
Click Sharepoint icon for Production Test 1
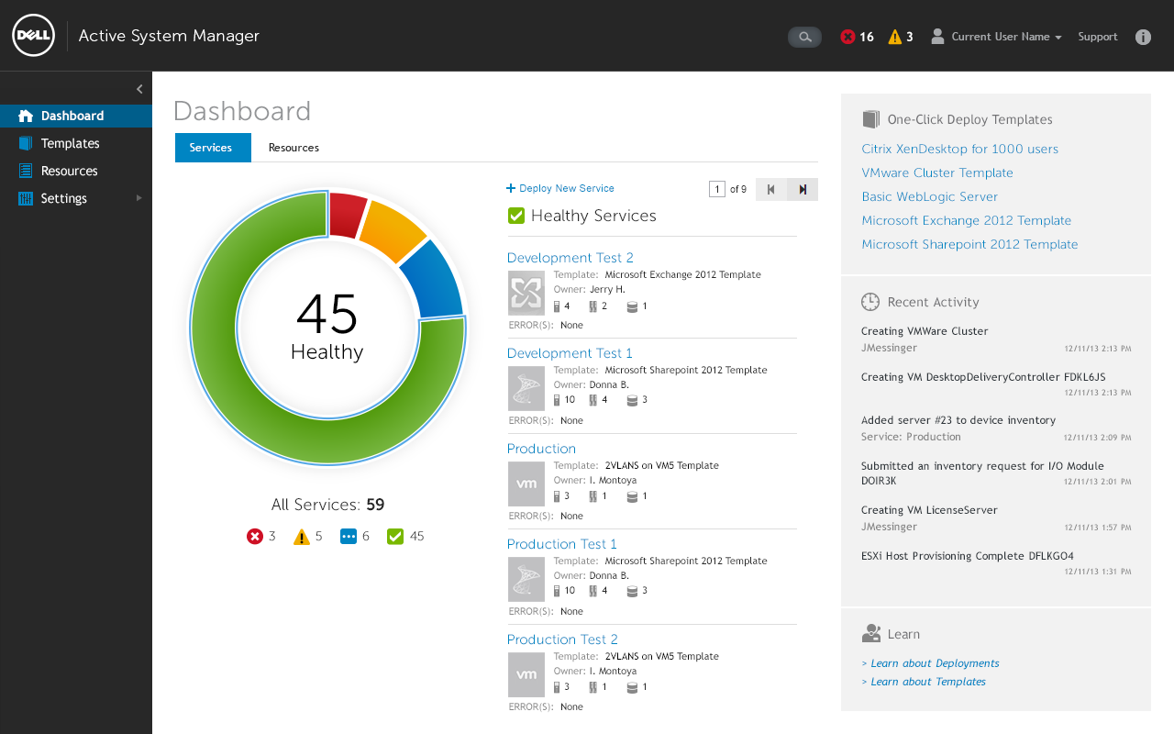526,579
